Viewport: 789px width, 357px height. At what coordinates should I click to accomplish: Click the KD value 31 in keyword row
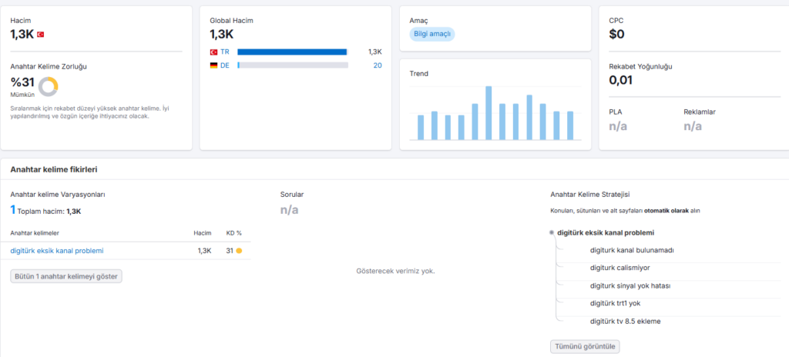[x=230, y=250]
